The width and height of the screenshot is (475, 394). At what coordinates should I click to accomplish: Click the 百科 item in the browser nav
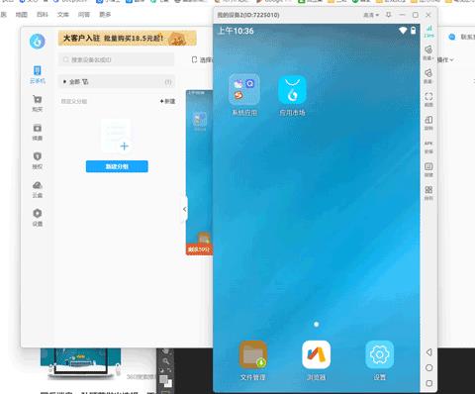(x=43, y=15)
